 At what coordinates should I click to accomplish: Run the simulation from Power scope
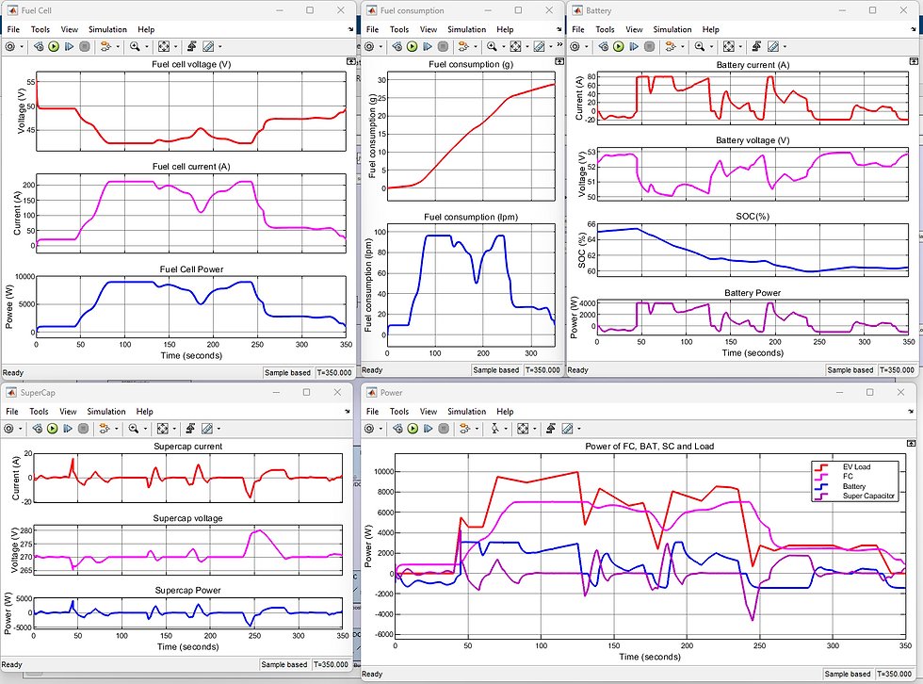click(412, 429)
